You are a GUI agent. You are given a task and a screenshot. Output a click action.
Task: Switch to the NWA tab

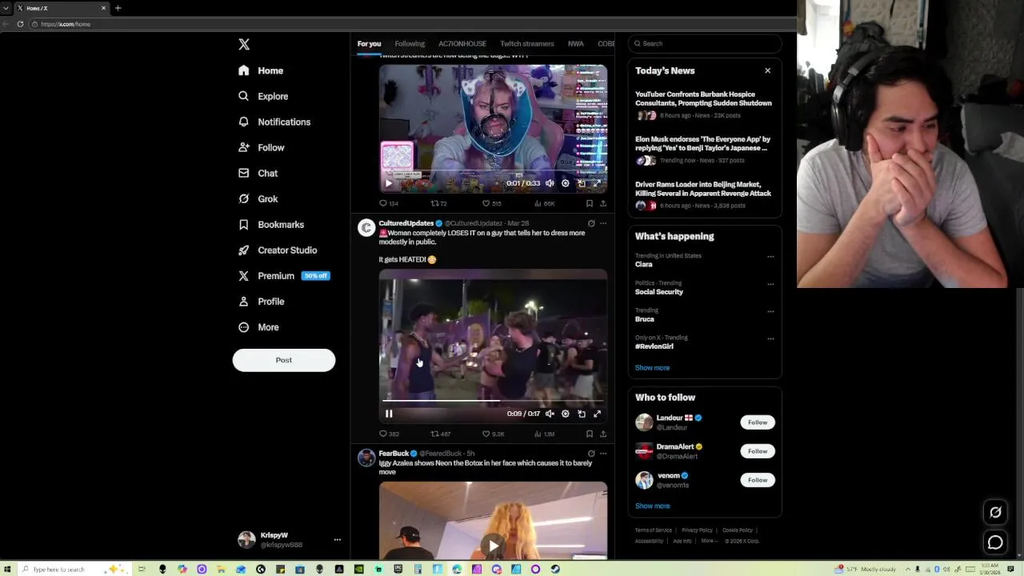[x=576, y=43]
